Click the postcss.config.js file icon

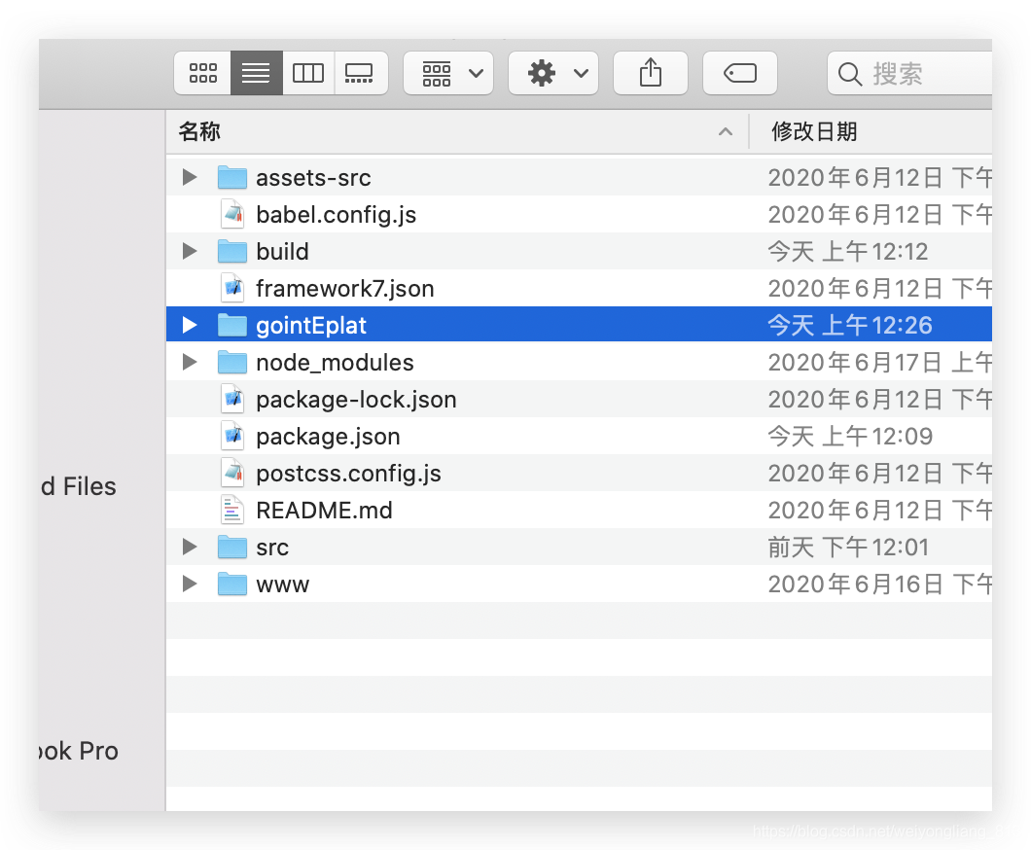pos(232,473)
